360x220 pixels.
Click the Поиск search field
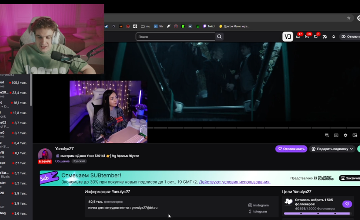(x=176, y=37)
